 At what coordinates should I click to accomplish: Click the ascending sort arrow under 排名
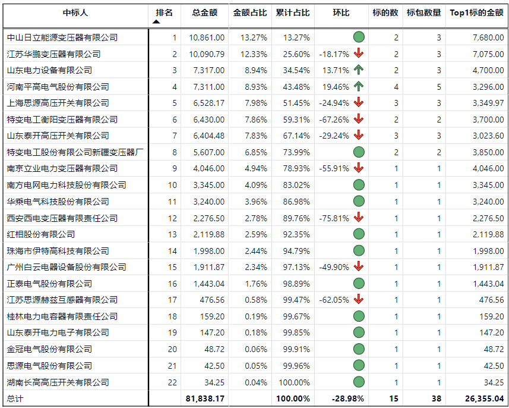pyautogui.click(x=156, y=22)
